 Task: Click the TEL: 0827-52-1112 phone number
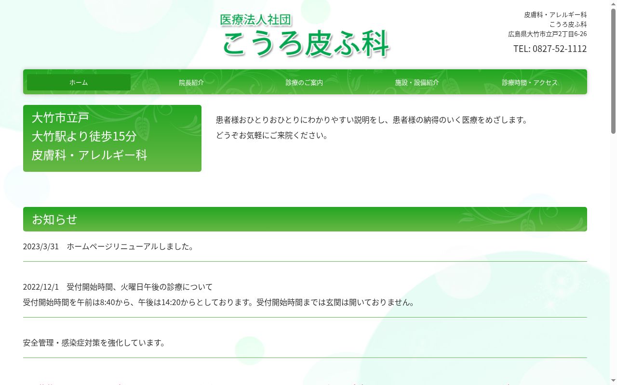click(x=550, y=49)
